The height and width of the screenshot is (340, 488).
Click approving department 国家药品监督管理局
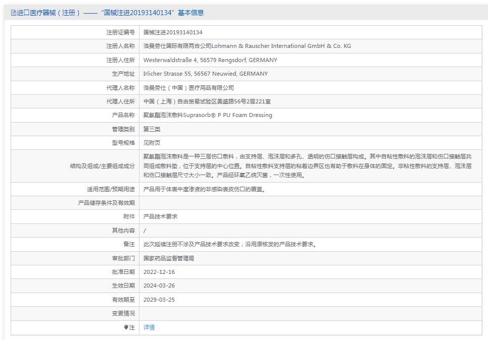click(x=169, y=258)
